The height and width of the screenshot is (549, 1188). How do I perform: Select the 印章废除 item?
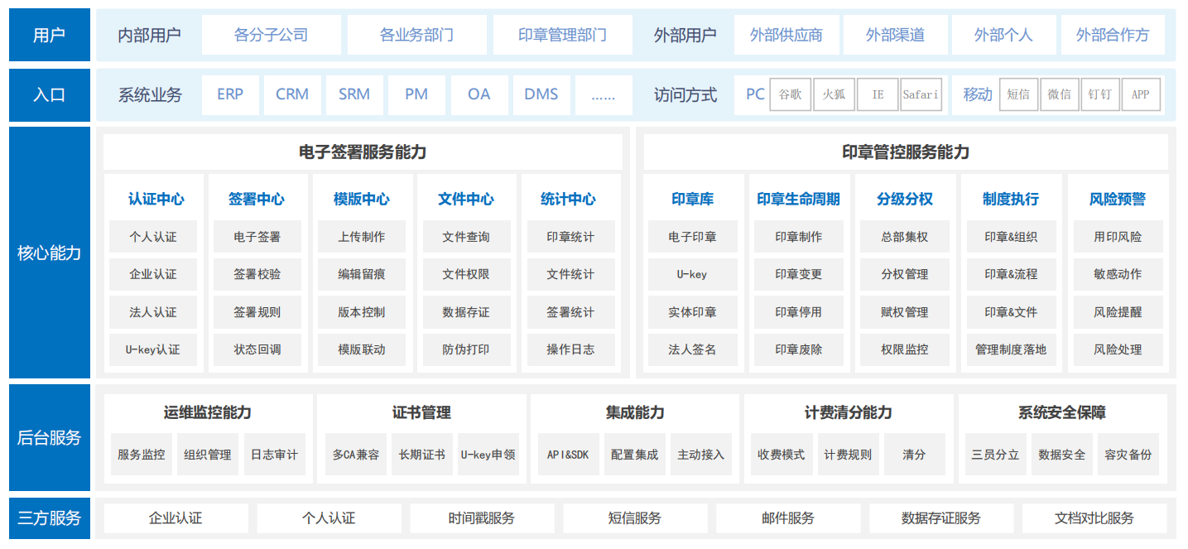pos(799,349)
